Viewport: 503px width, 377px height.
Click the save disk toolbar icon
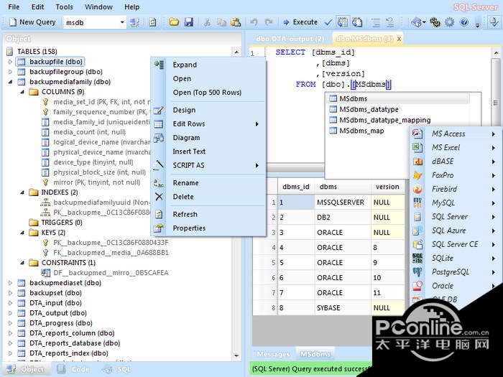[188, 22]
